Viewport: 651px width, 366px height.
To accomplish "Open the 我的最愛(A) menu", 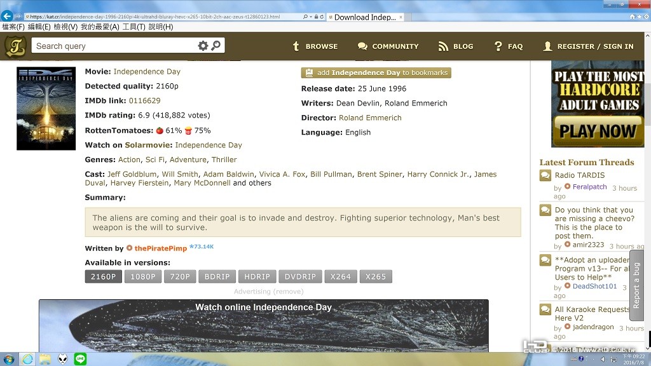I will click(100, 27).
